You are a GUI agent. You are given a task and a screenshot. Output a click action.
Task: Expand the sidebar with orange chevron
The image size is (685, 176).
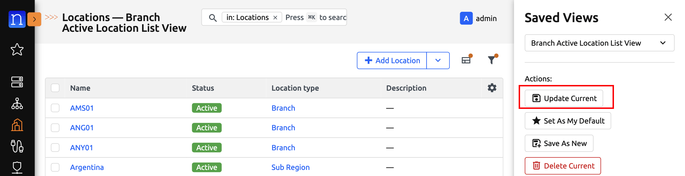pos(34,19)
